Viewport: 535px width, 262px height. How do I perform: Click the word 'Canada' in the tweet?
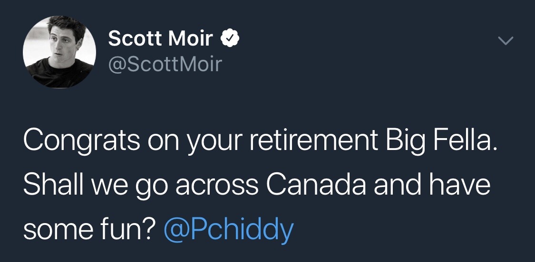316,186
